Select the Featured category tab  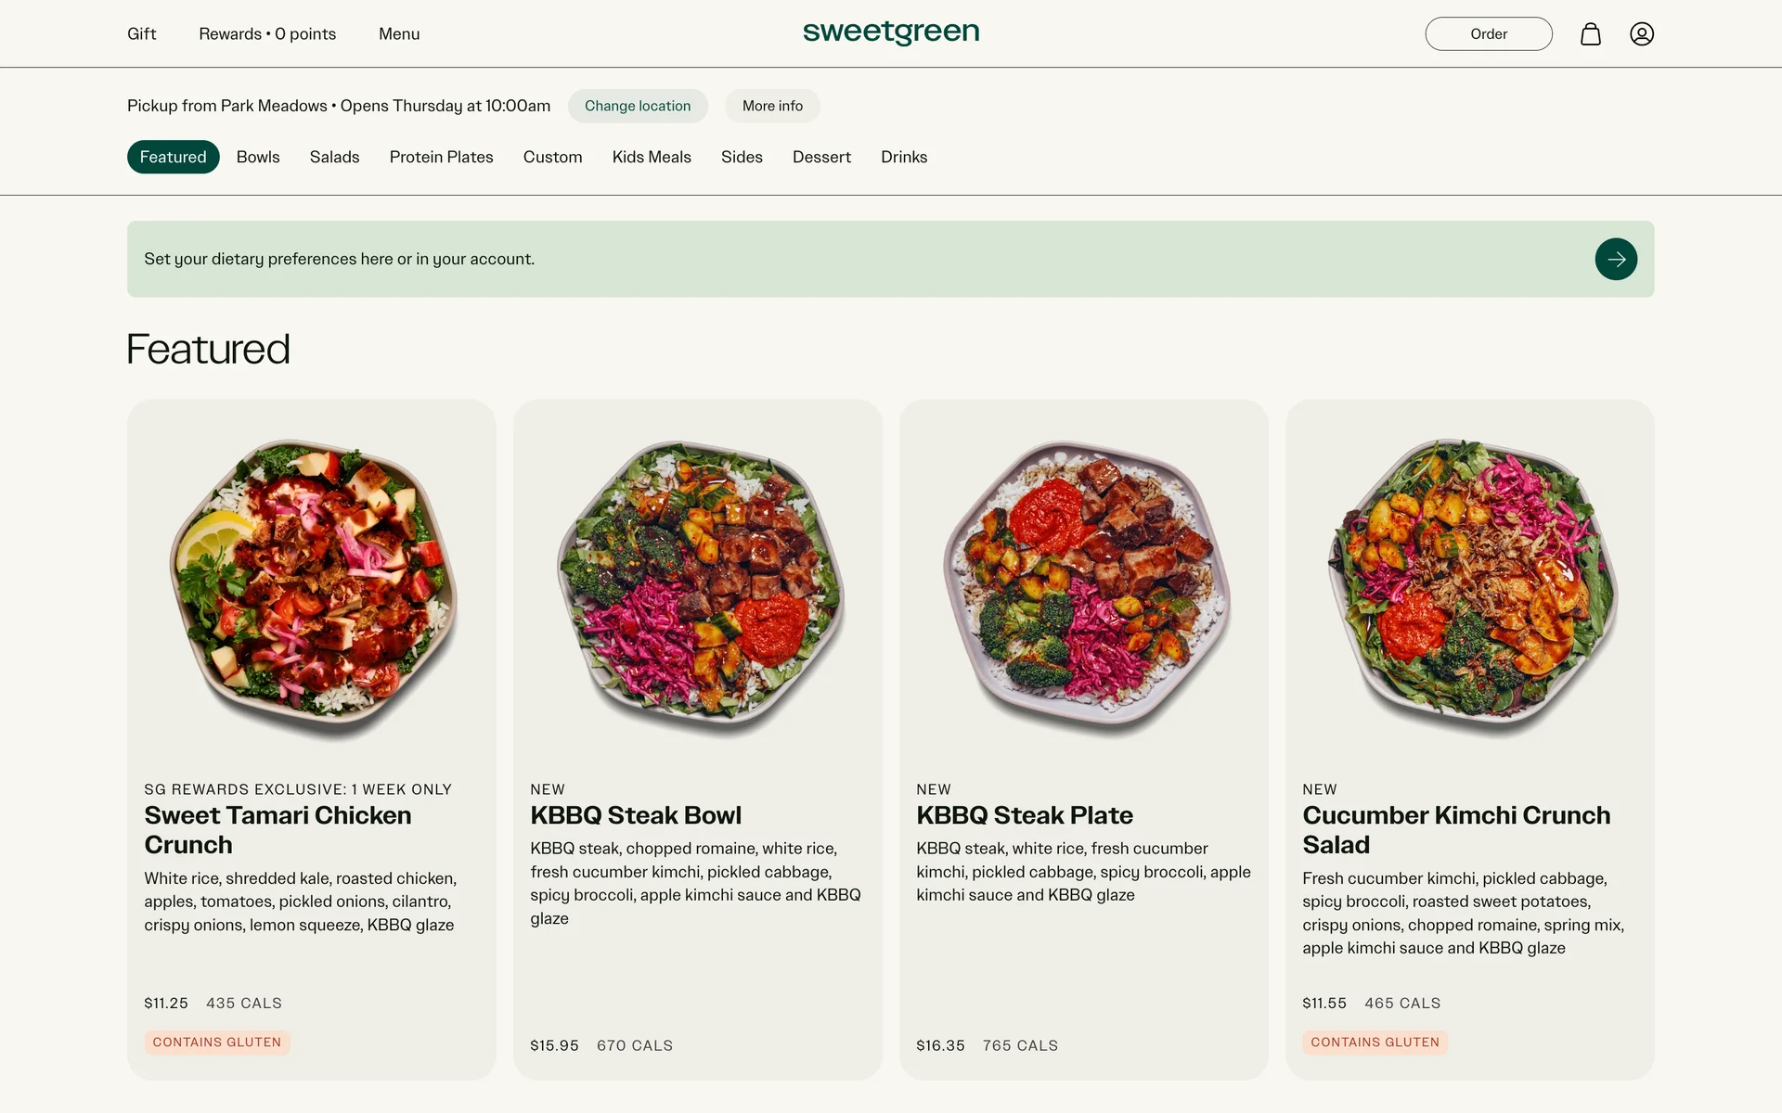174,157
